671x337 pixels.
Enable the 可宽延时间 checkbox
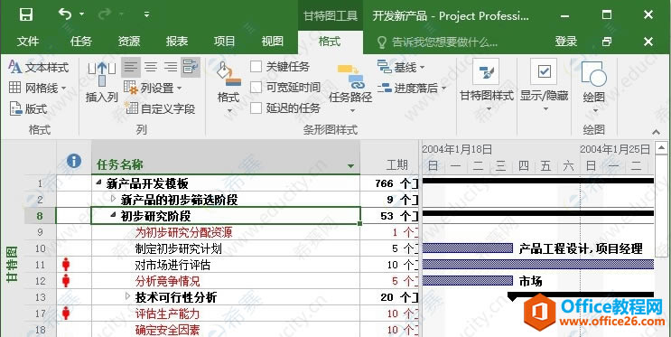[256, 88]
